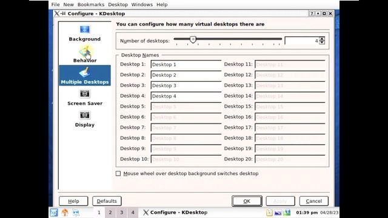
Task: Click the OK button
Action: coord(247,201)
